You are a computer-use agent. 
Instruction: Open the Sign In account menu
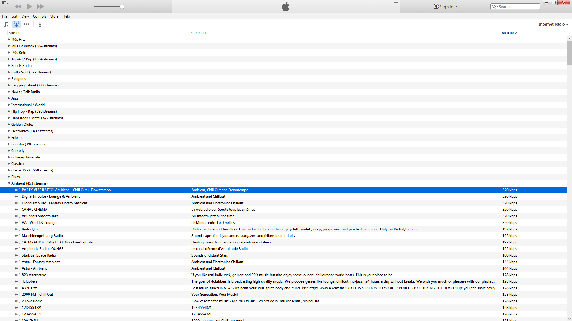445,7
